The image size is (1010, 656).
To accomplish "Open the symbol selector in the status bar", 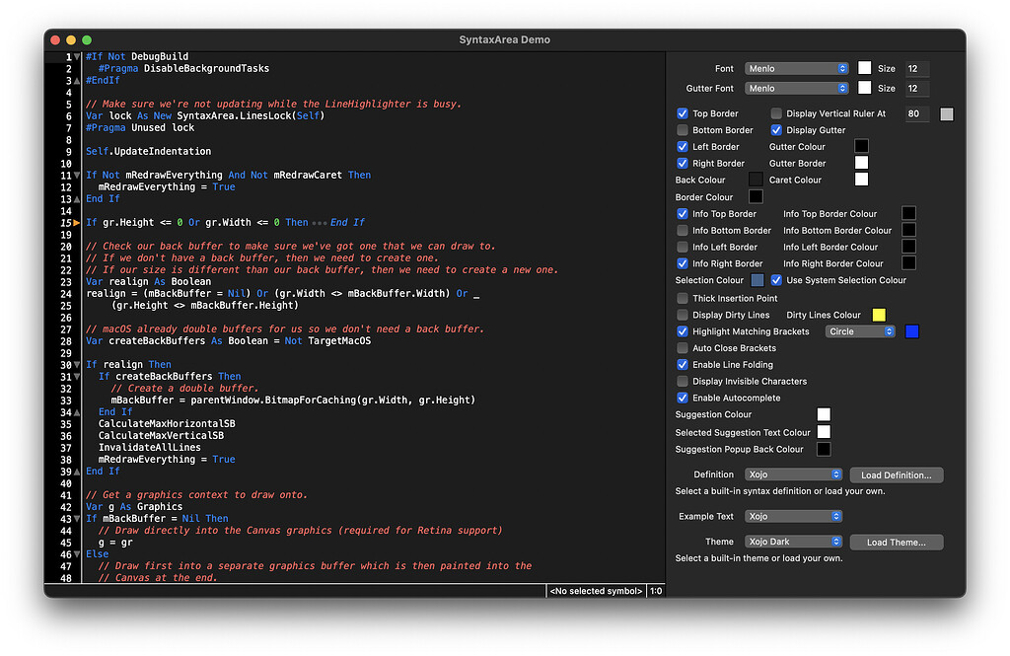I will 595,590.
